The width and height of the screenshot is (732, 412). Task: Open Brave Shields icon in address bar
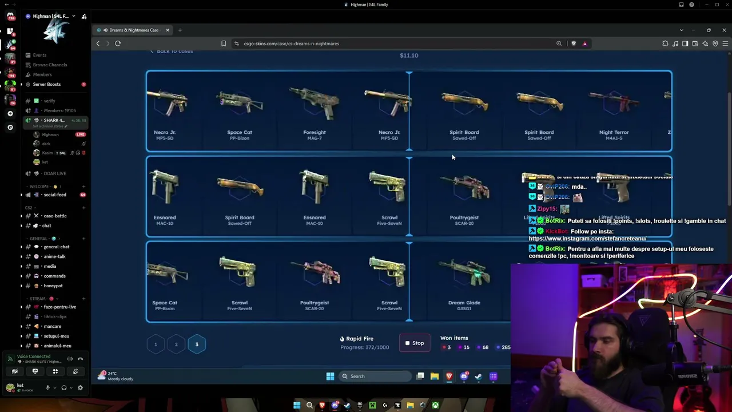pos(574,43)
